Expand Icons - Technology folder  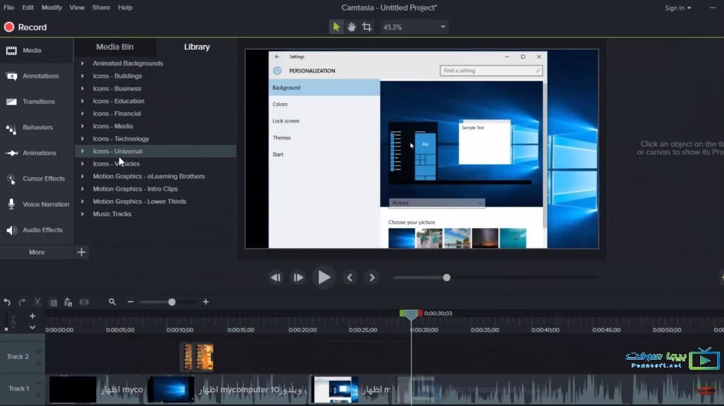83,139
